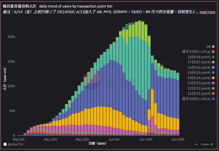Click the green check refresh-status icon
This screenshot has height=151, width=219.
[x=212, y=144]
